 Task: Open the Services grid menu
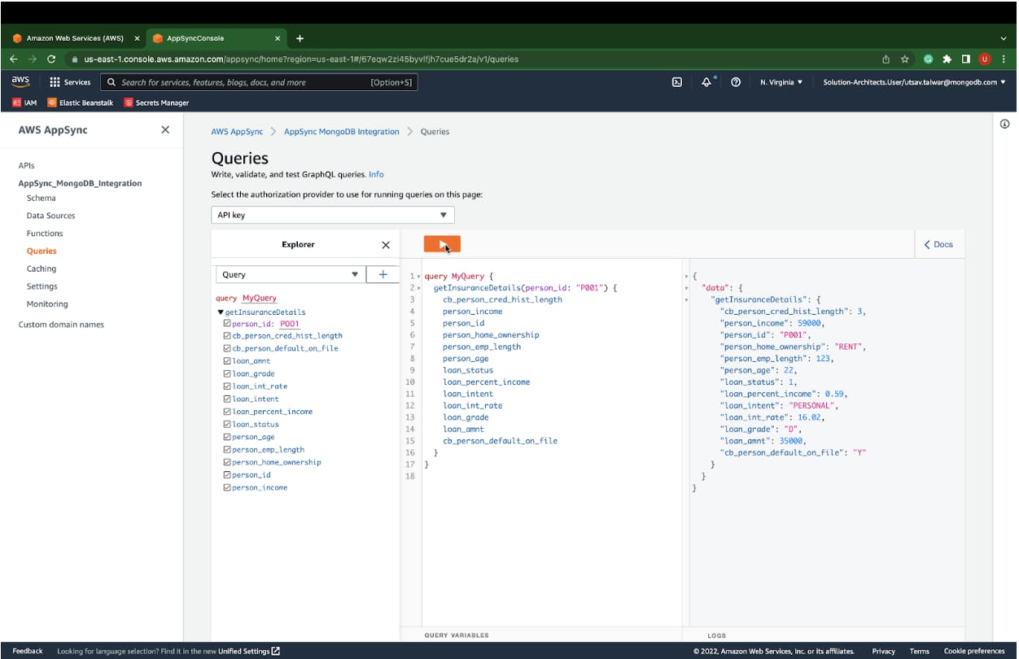tap(70, 82)
